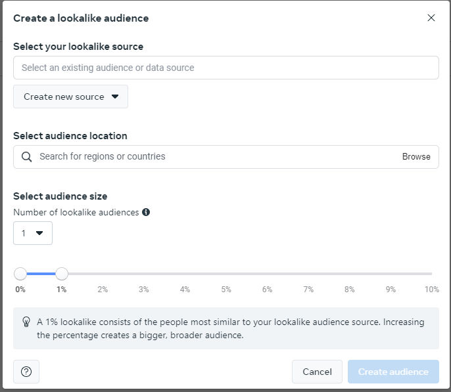Click the info icon beside Number of lookalike audiences
Screen dimensions: 451x392
(146, 212)
